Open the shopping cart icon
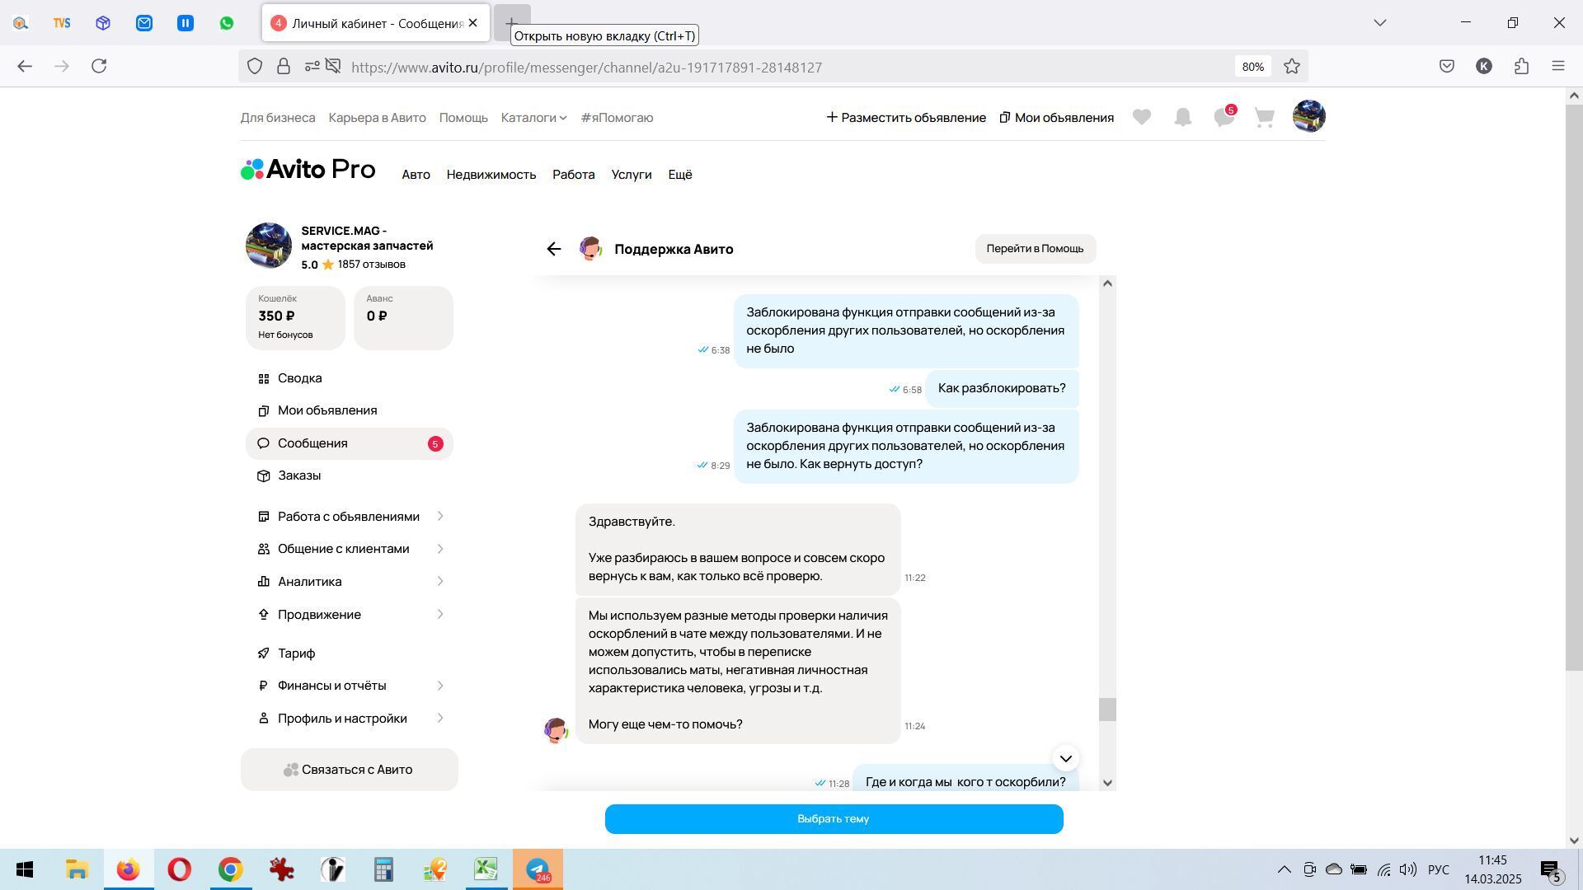The image size is (1583, 890). click(1265, 118)
